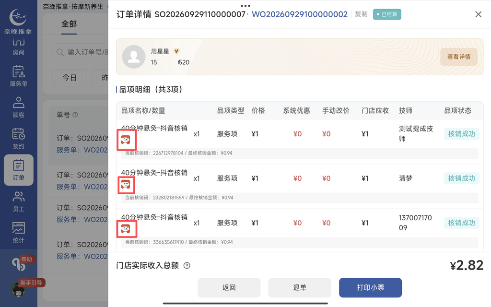Click question mark next to 门店实际收入总额
The image size is (491, 307).
click(187, 266)
